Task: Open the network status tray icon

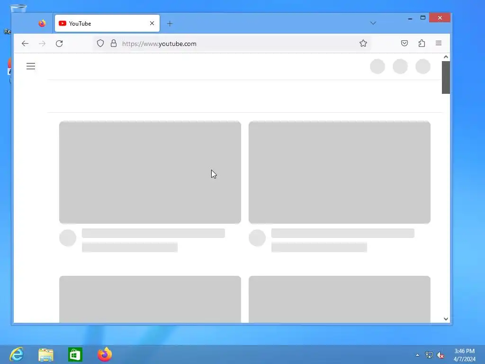Action: [x=429, y=355]
